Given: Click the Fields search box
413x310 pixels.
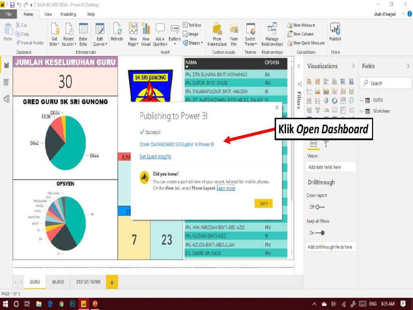Looking at the screenshot, I should click(387, 83).
